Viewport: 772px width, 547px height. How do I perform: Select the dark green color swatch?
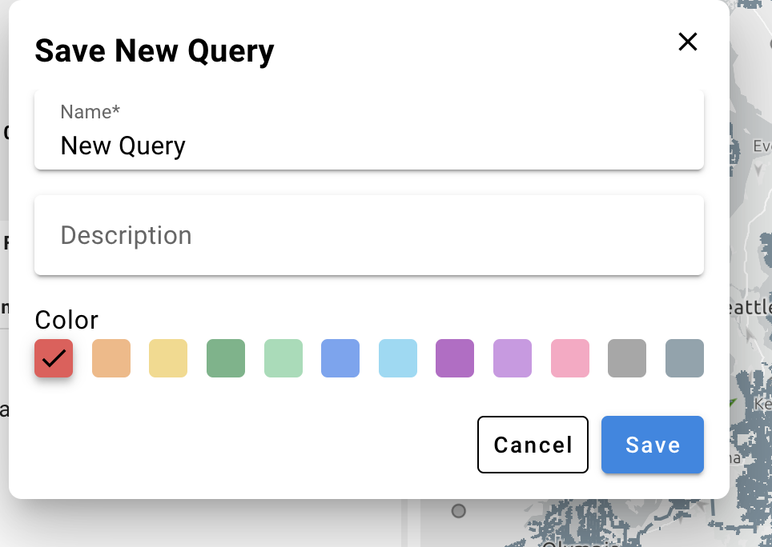click(226, 358)
